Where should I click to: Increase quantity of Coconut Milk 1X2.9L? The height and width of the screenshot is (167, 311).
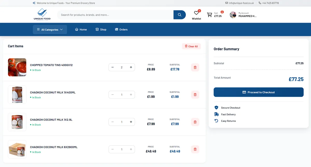coord(131,122)
